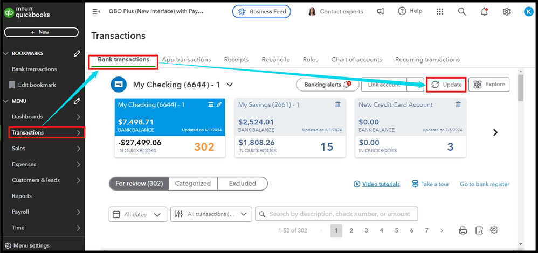Export the transaction list
Screen dimensions: 538x253
(479, 230)
